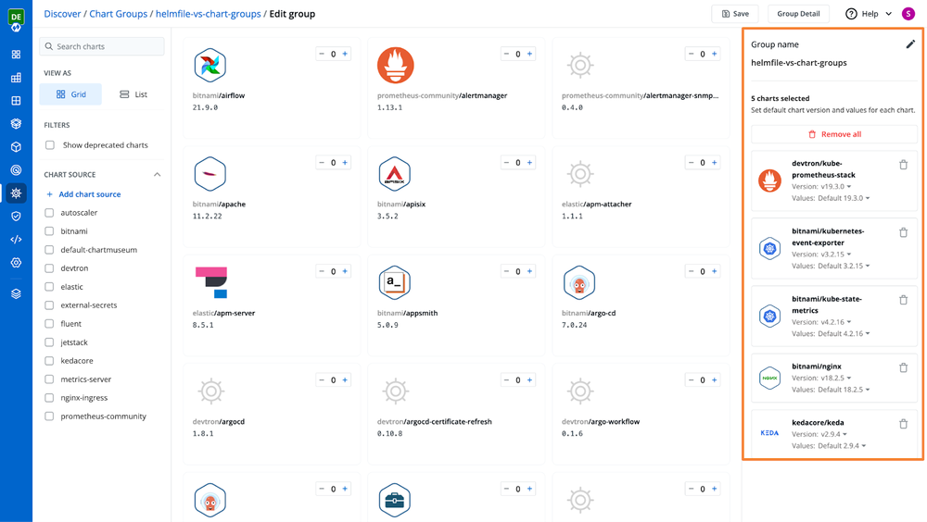Click the Save button

(x=735, y=14)
